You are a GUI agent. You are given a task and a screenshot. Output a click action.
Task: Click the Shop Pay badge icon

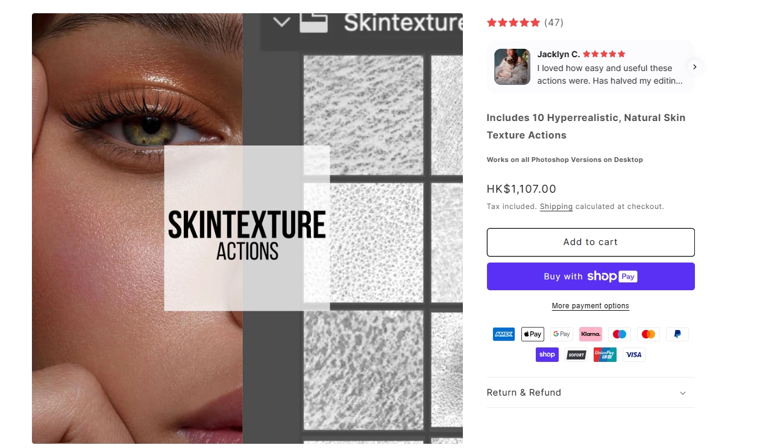point(547,355)
